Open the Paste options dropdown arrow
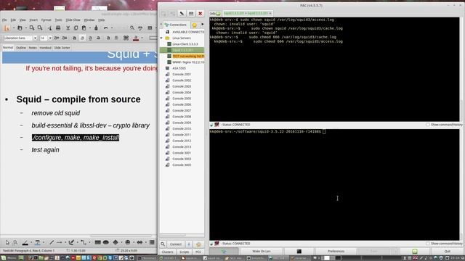Screen dimensions: 465x261 [89, 28]
